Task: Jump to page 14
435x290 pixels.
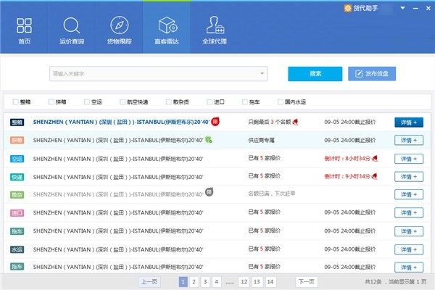Action: [270, 282]
